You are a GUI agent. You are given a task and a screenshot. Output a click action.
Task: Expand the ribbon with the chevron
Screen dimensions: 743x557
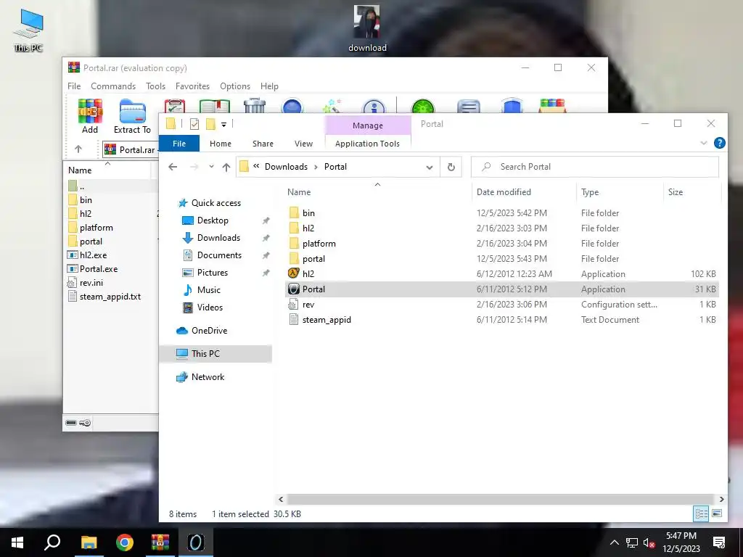(x=704, y=143)
